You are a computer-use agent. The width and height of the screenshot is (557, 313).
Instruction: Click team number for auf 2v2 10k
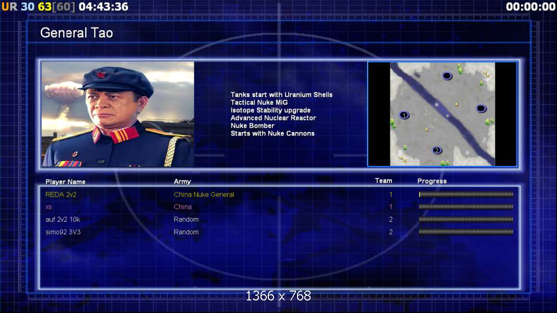tap(391, 219)
